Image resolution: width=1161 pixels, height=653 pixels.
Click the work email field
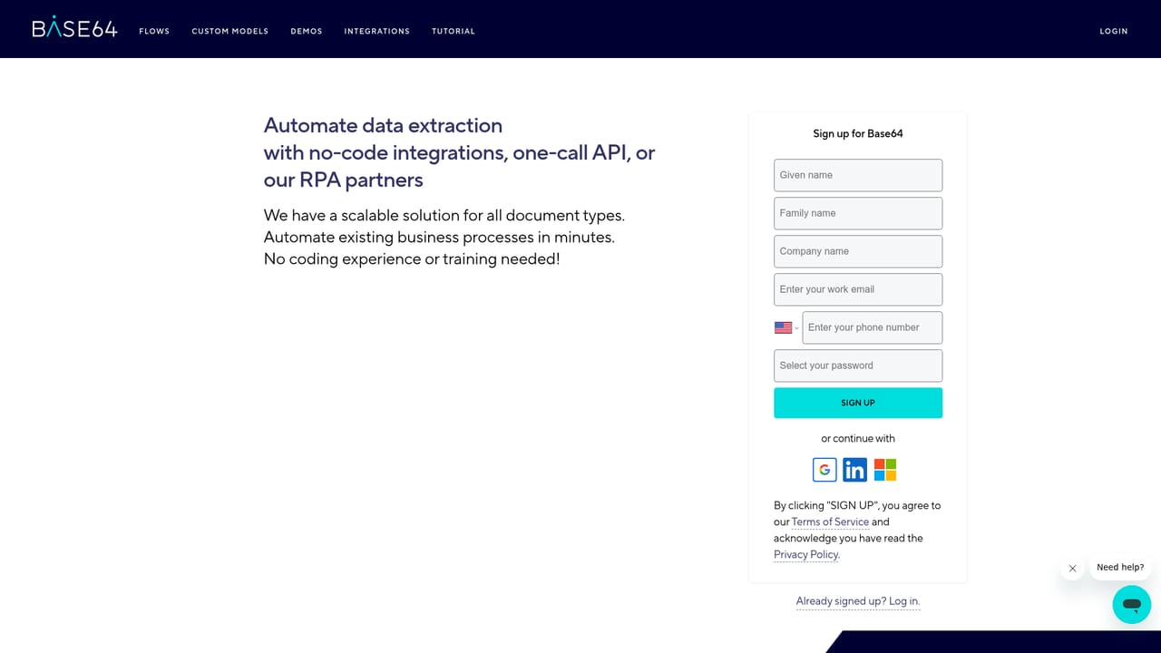pos(858,289)
